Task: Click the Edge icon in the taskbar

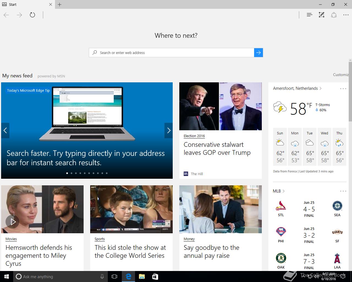Action: [x=128, y=276]
